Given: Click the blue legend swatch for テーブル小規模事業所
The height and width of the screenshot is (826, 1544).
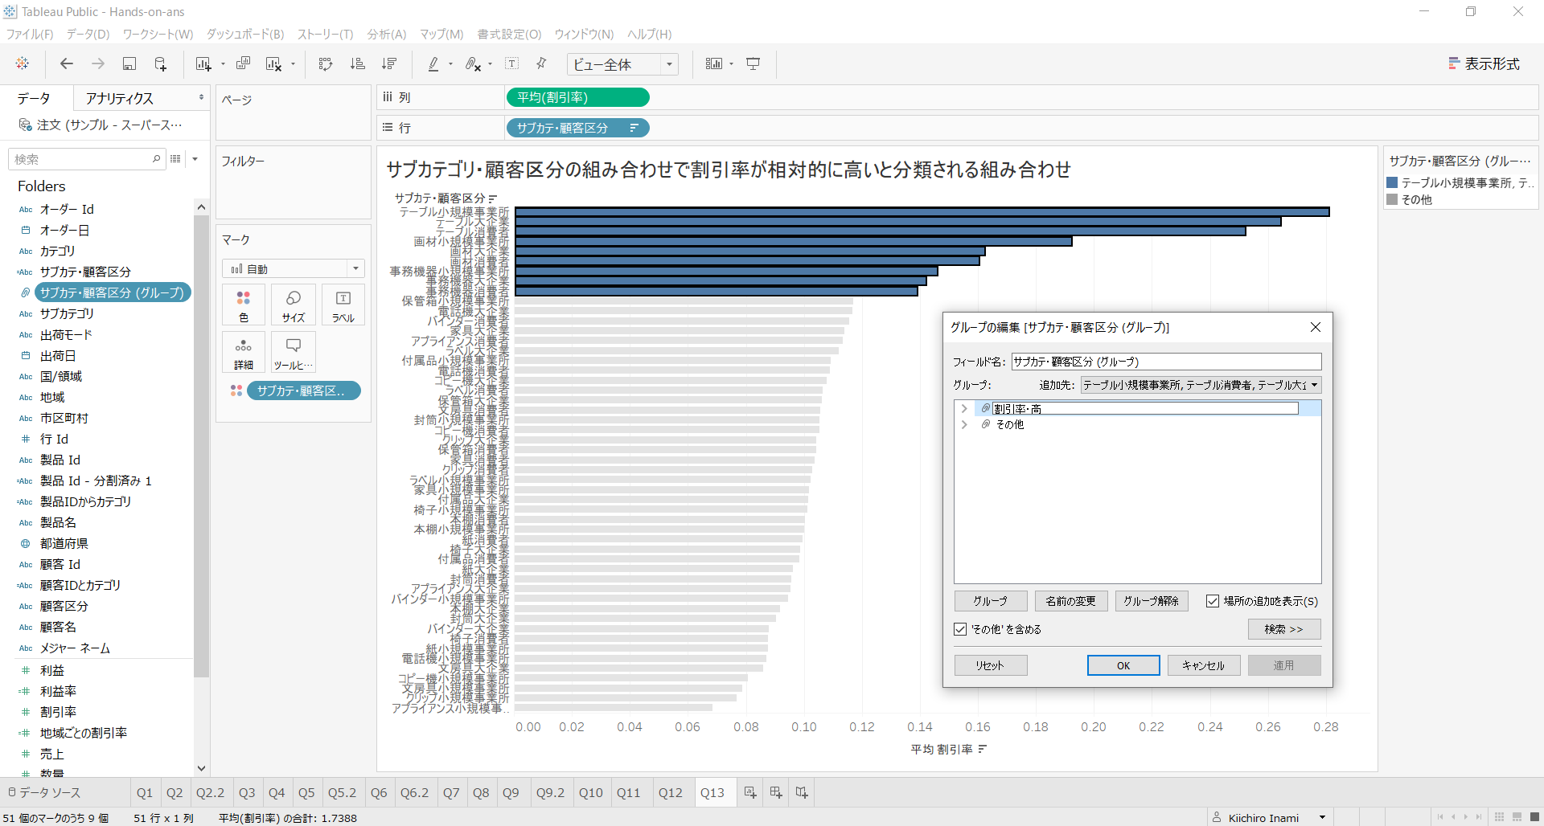Looking at the screenshot, I should [x=1392, y=182].
